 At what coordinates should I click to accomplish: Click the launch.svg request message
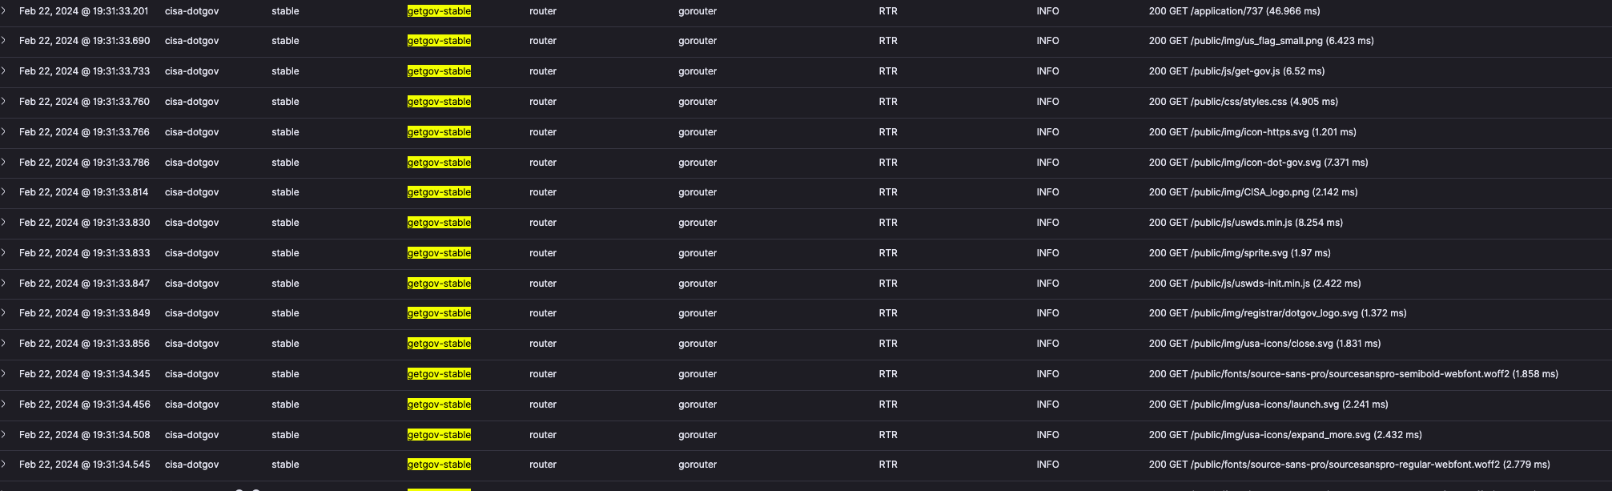pos(1268,404)
